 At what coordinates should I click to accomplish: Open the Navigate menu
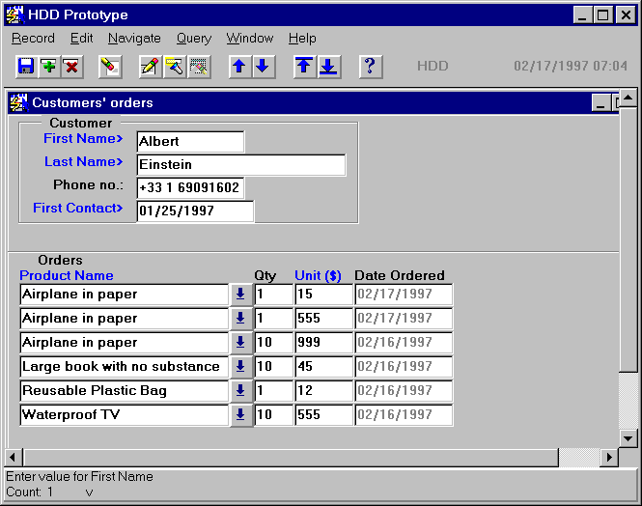tap(134, 39)
